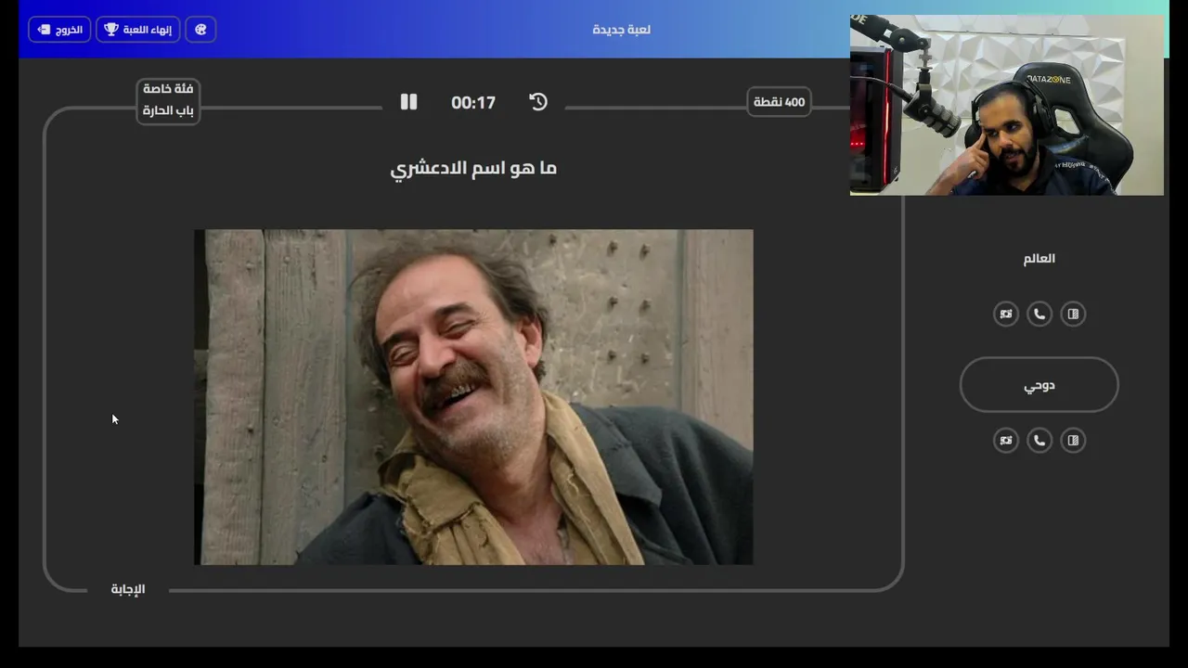The image size is (1188, 668).
Task: Open the color palette theme button
Action: [200, 30]
